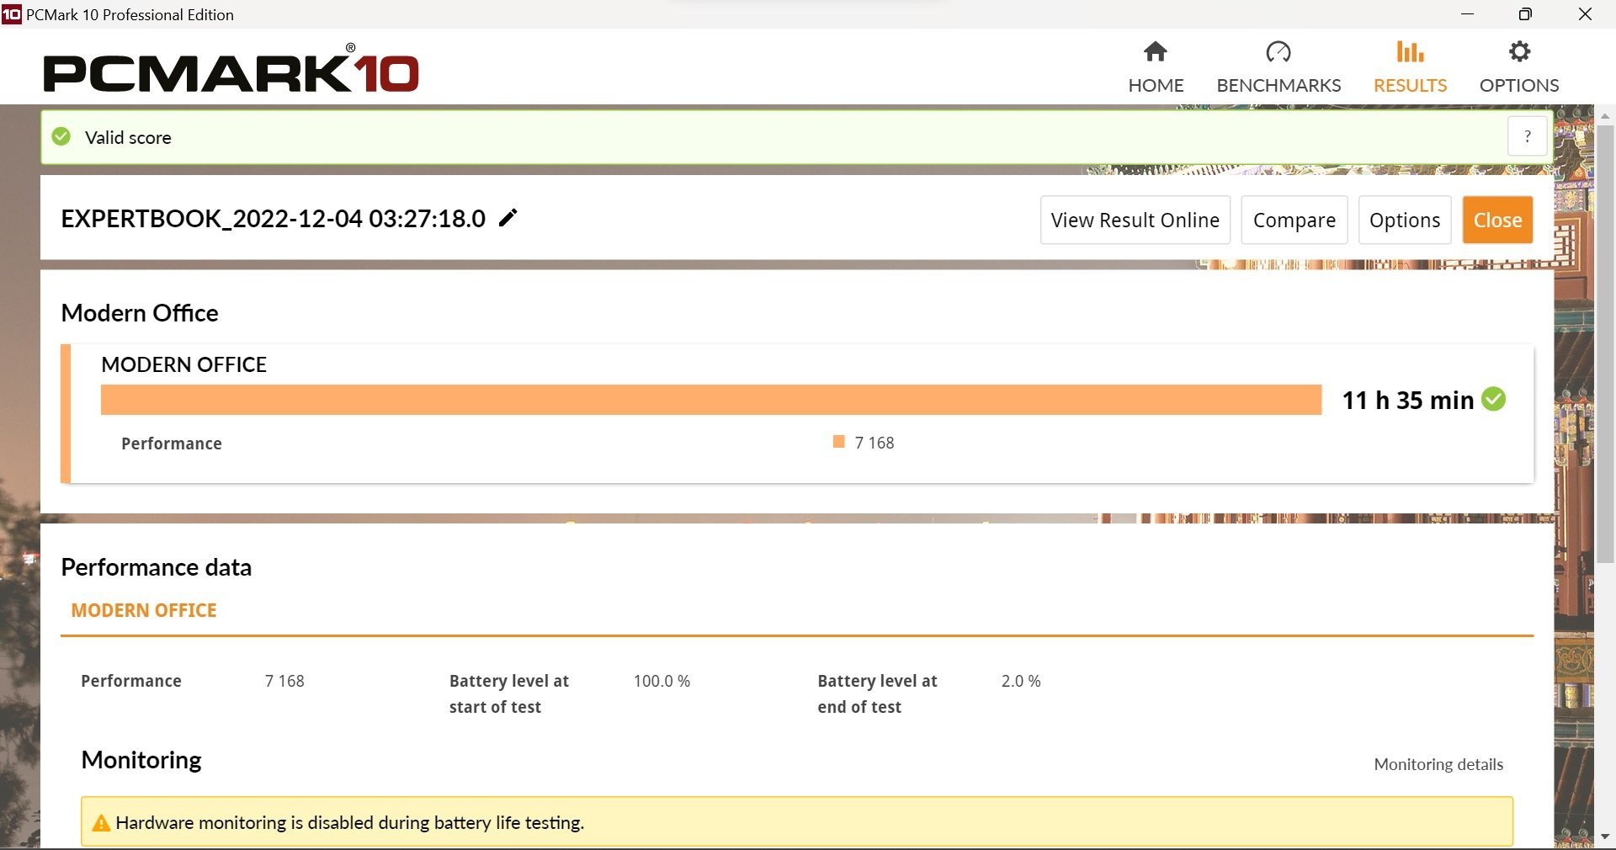1616x850 pixels.
Task: Click the house Home icon
Action: pyautogui.click(x=1156, y=52)
